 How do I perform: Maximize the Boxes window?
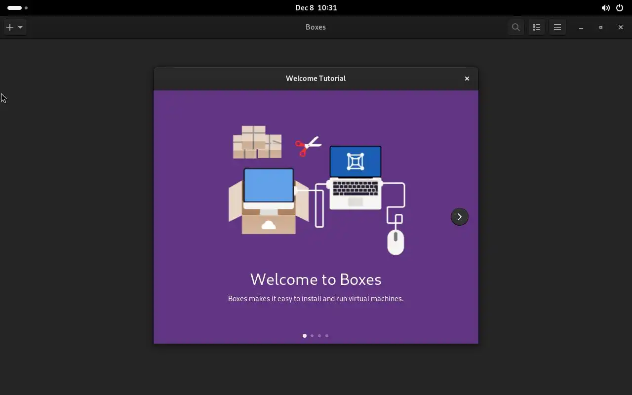click(601, 27)
